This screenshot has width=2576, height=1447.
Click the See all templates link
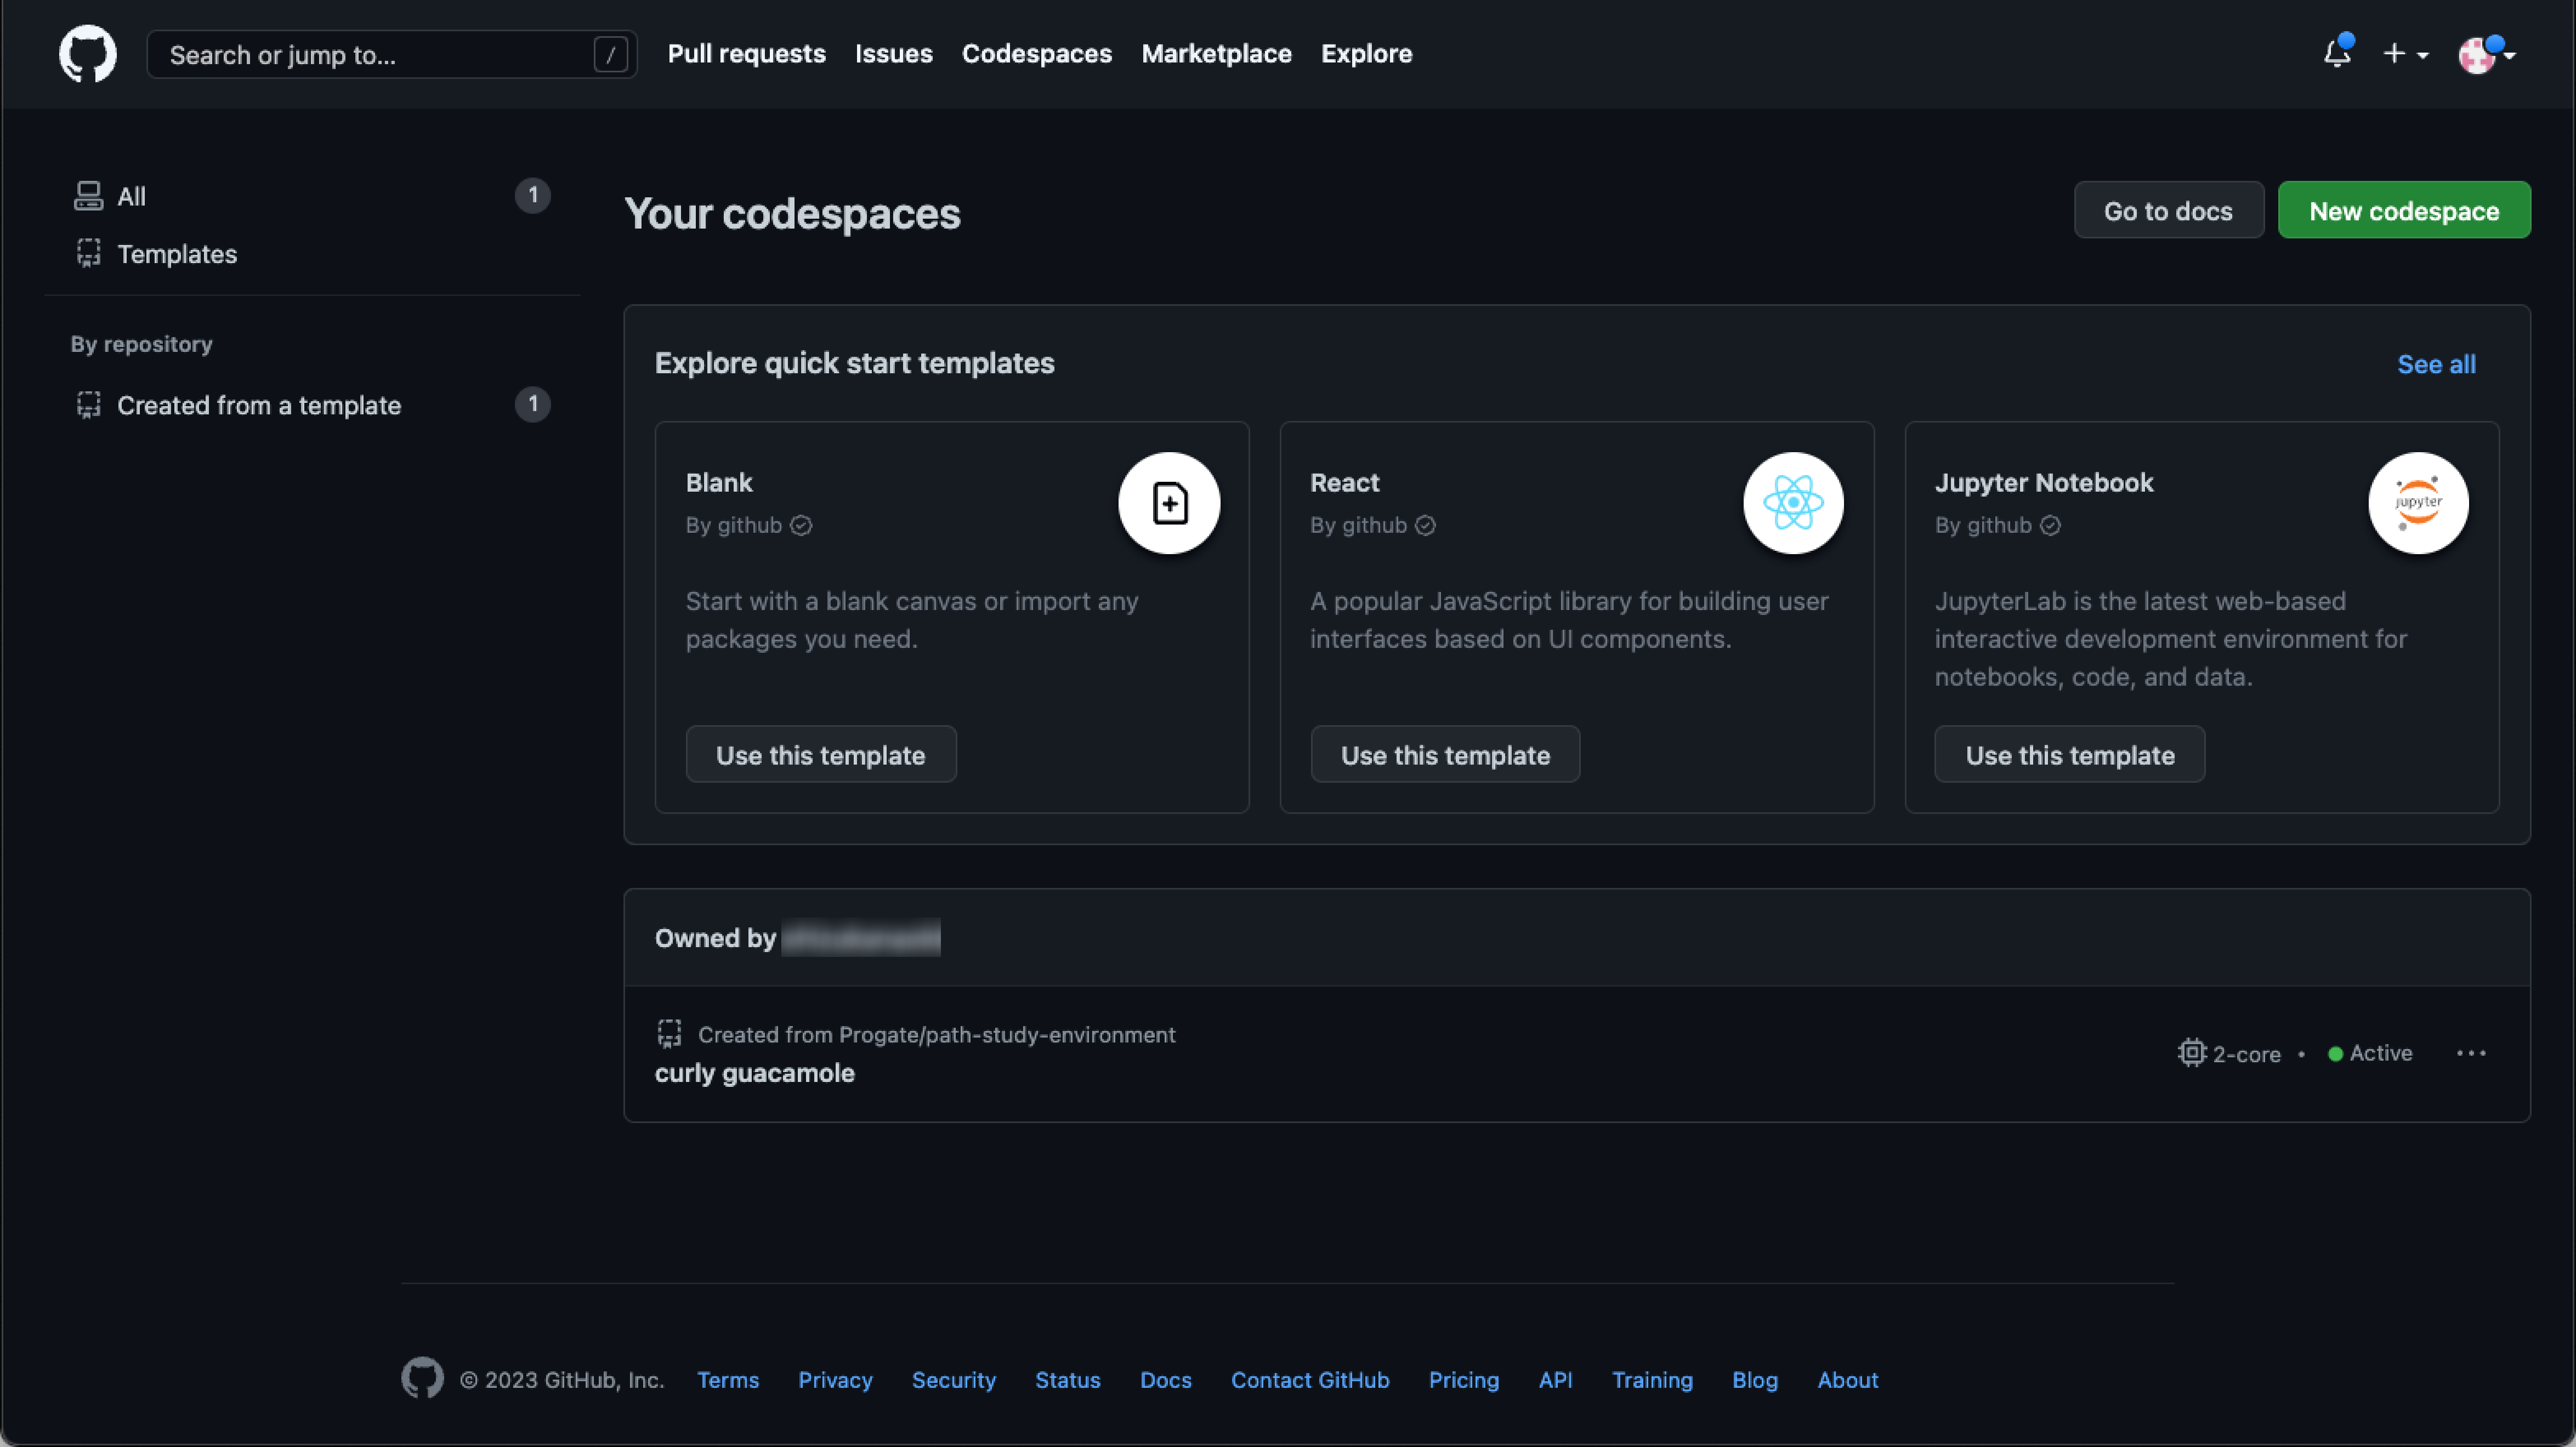2436,364
